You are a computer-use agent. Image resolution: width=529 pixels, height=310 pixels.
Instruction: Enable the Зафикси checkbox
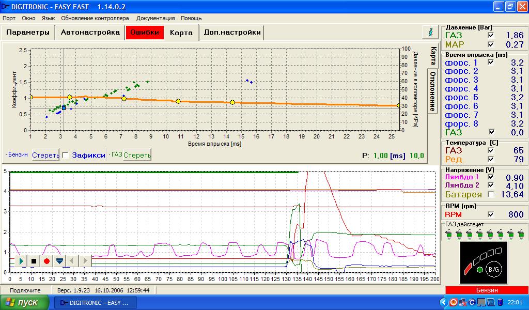pyautogui.click(x=66, y=155)
